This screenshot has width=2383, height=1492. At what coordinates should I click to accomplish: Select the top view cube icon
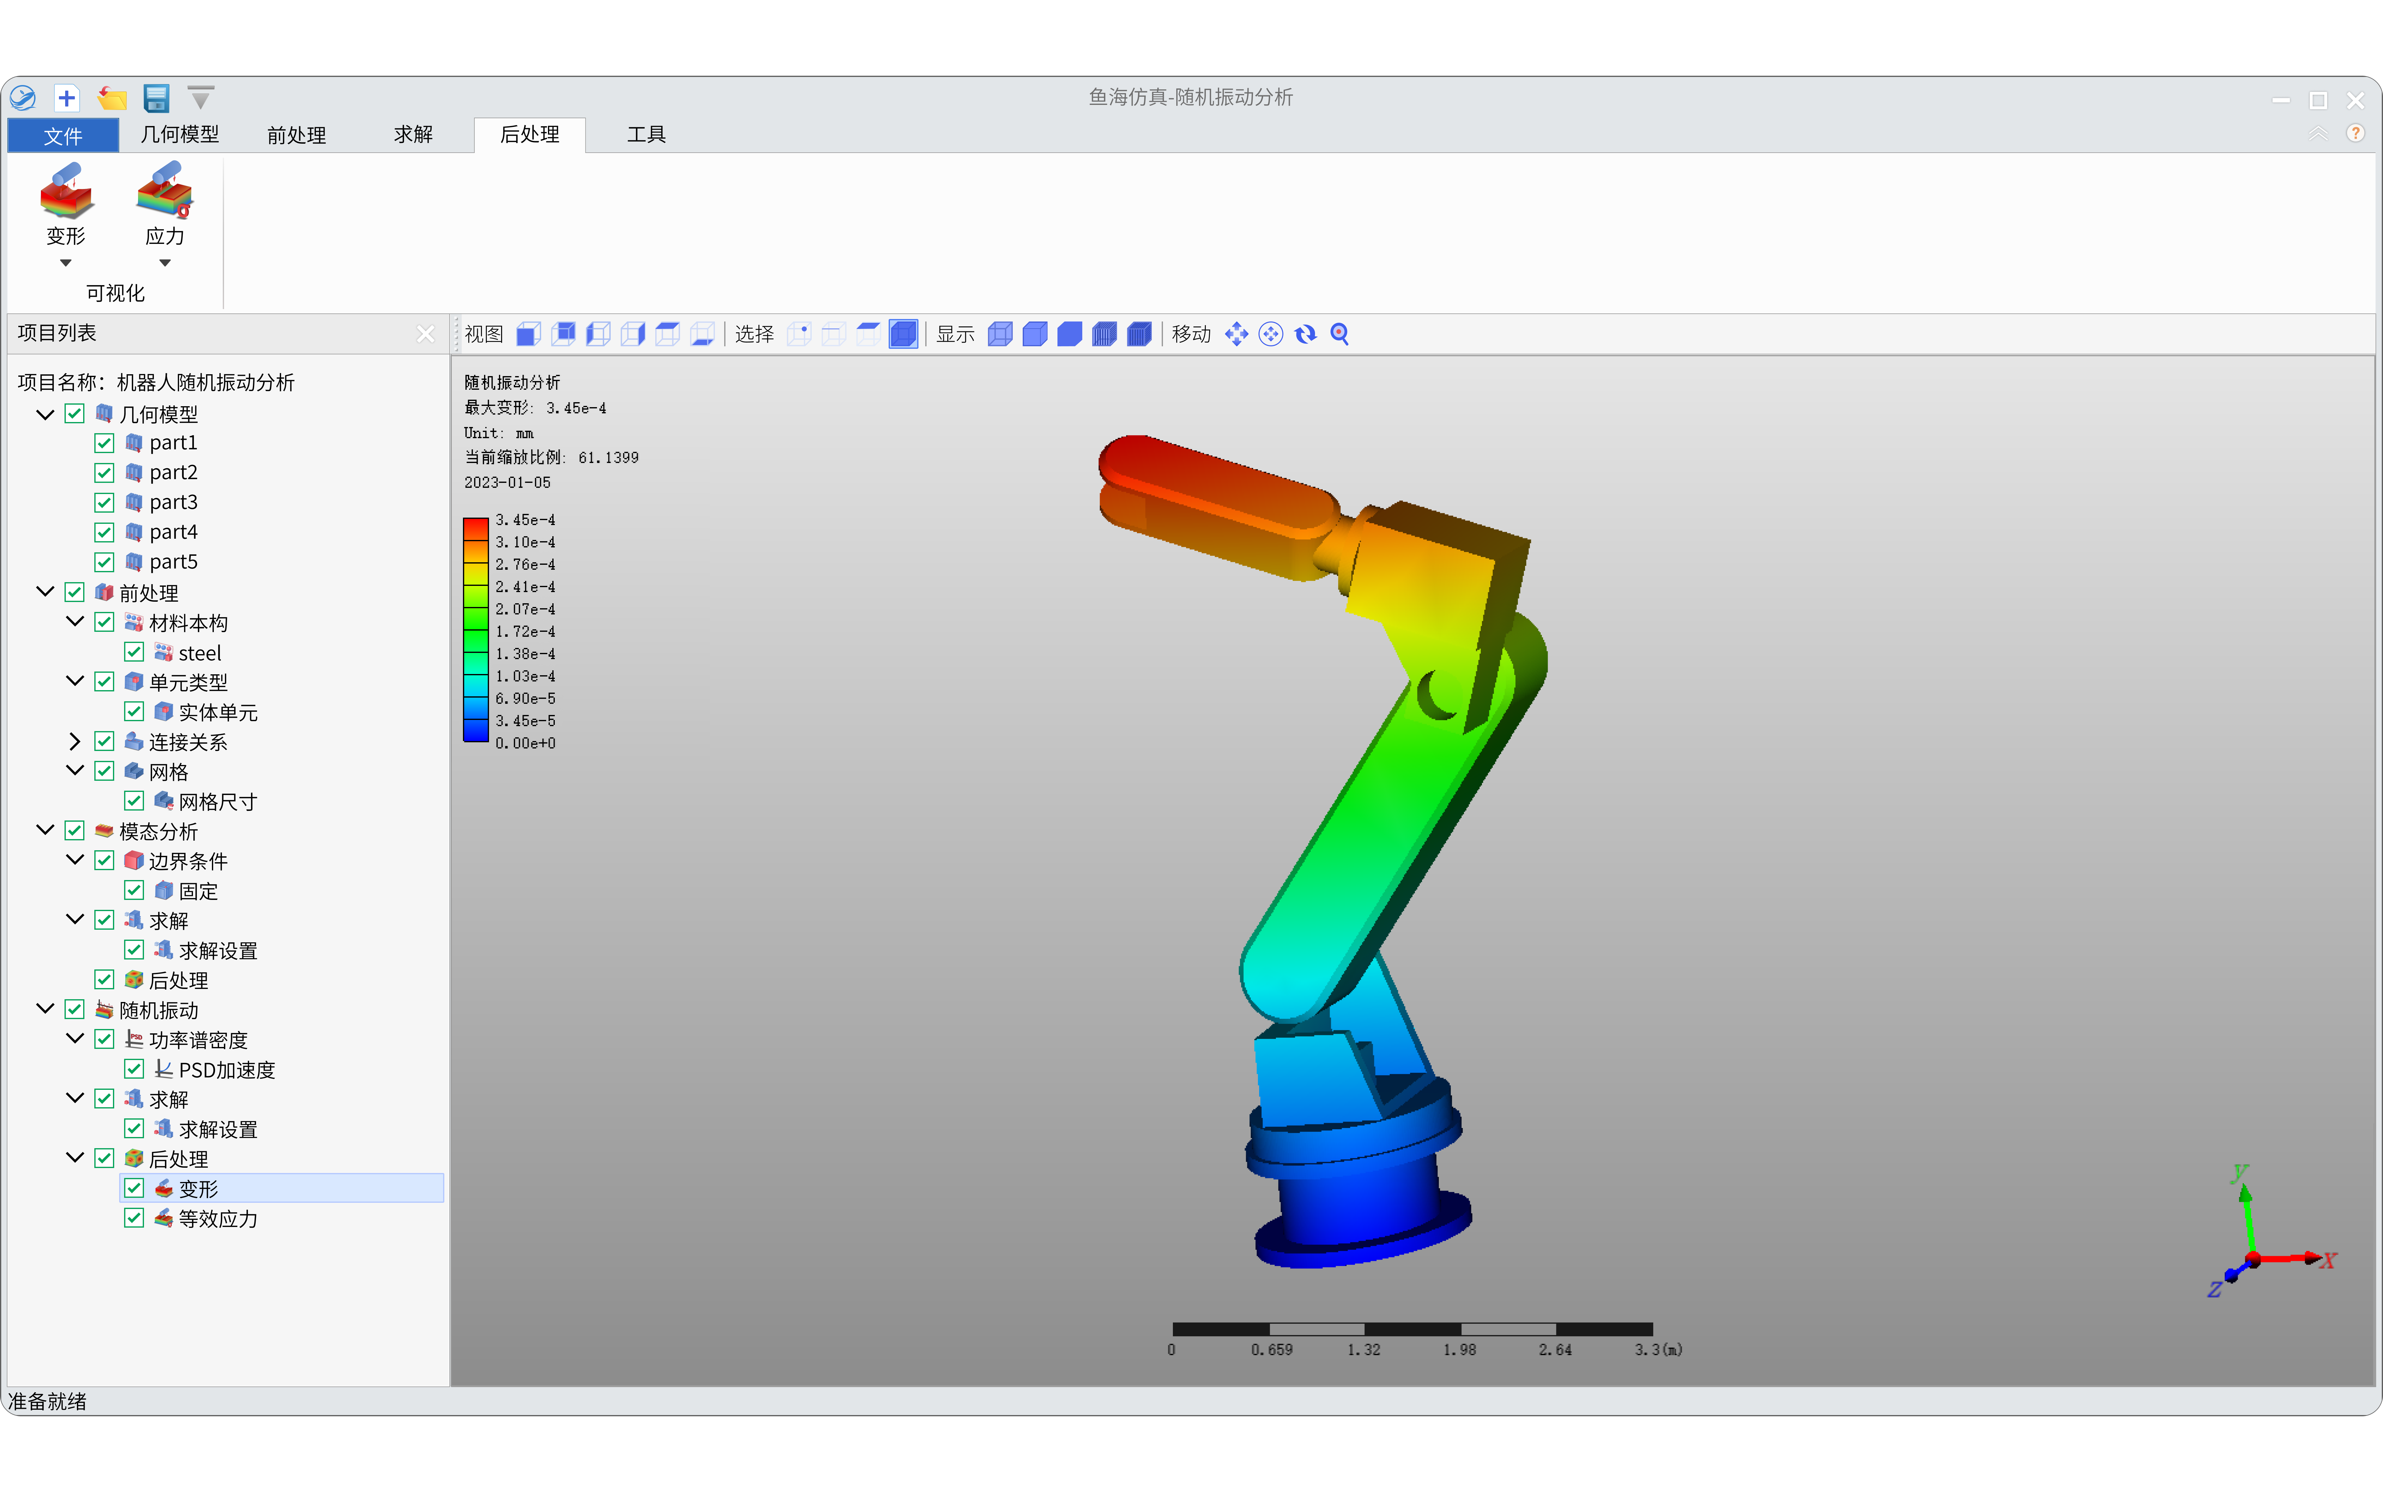click(x=668, y=335)
